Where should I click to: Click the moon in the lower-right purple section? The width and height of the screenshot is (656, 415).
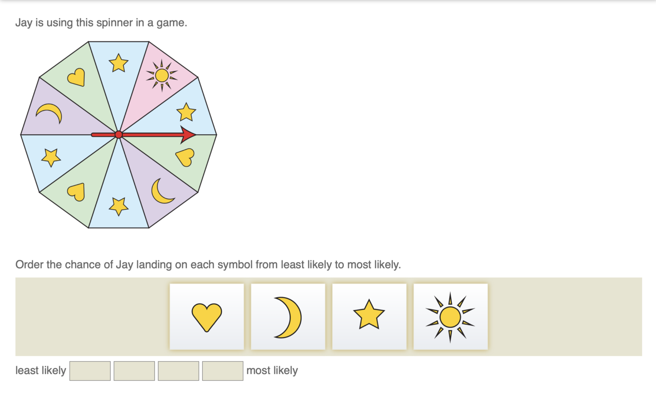[x=162, y=191]
